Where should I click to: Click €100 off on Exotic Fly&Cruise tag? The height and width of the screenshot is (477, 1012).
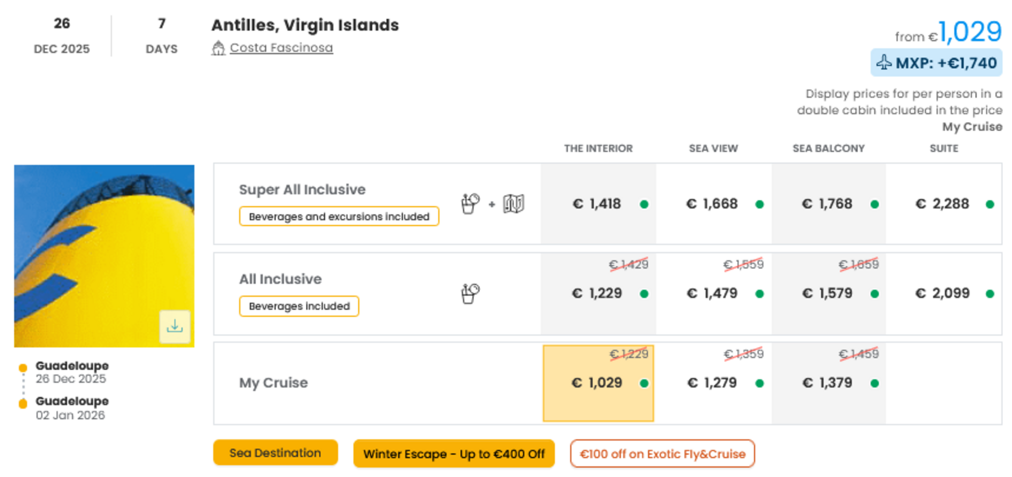click(663, 454)
